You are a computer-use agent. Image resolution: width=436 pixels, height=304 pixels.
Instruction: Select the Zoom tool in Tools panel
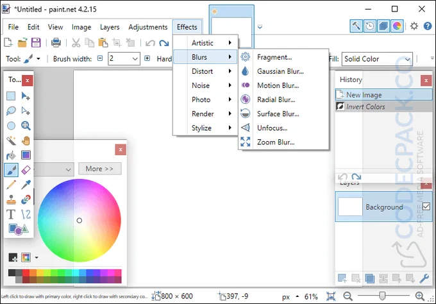(26, 126)
